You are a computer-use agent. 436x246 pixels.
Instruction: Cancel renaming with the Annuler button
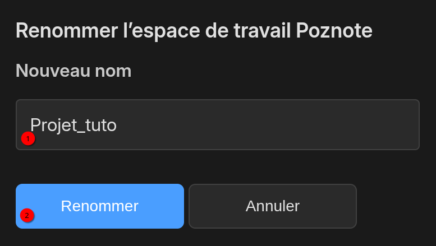tap(272, 206)
